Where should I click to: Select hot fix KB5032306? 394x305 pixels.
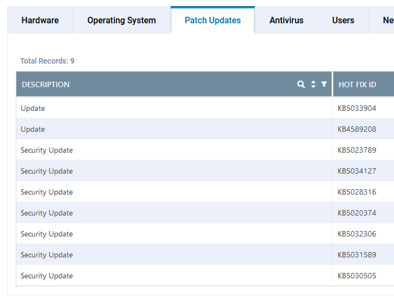click(x=357, y=234)
